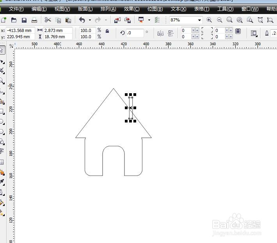Export the drawing using Export icon
Screen dimensions: 277x243
point(128,20)
